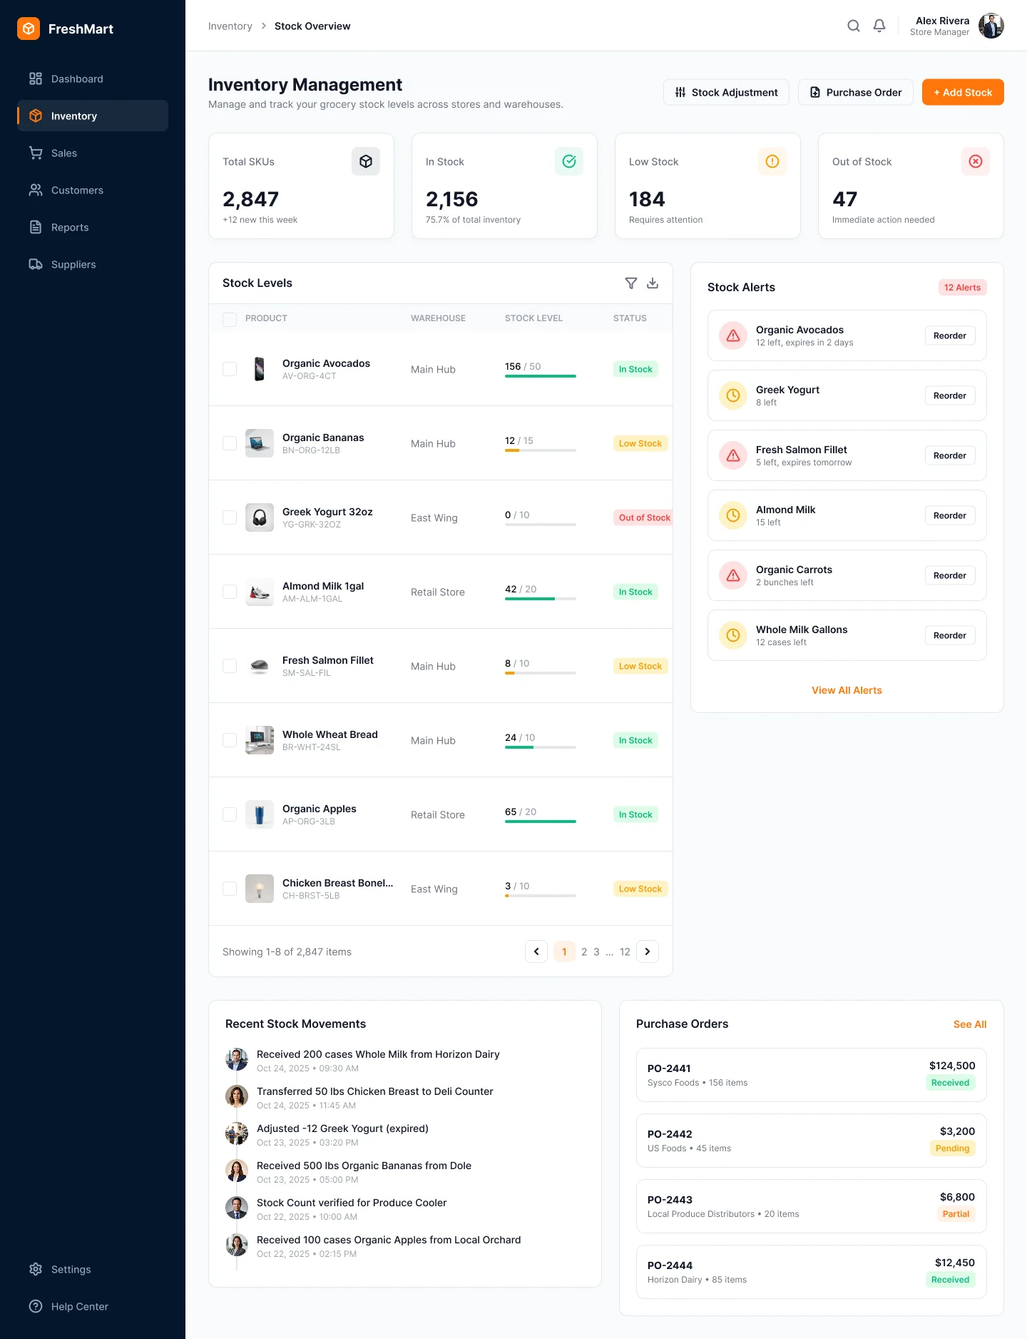Check the Organic Bananas row checkbox

coord(230,443)
